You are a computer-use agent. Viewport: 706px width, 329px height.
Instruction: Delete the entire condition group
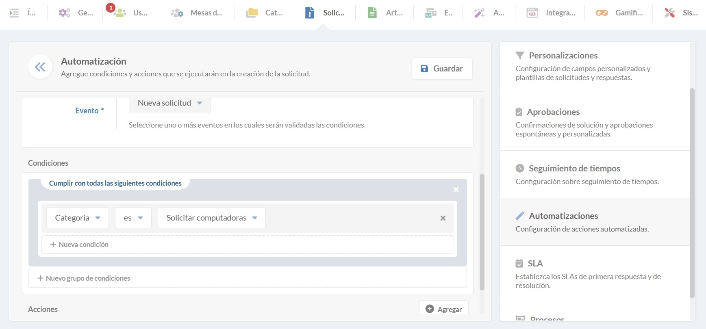[456, 190]
